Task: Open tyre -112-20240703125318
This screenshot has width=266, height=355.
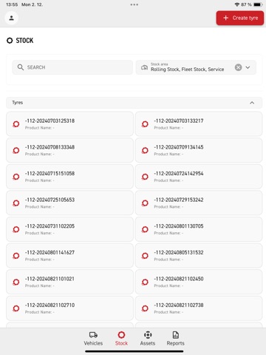Action: tap(69, 124)
